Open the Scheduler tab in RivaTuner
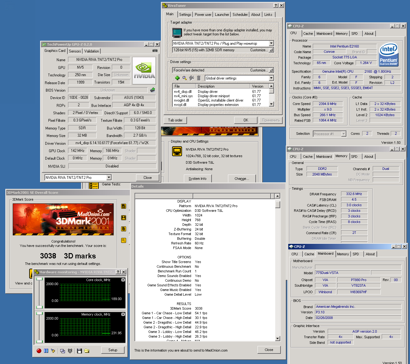 (240, 15)
